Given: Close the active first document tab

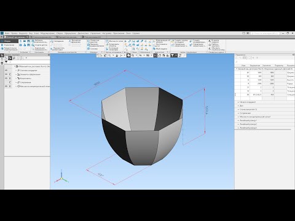Looking at the screenshot, I should click(x=27, y=37).
